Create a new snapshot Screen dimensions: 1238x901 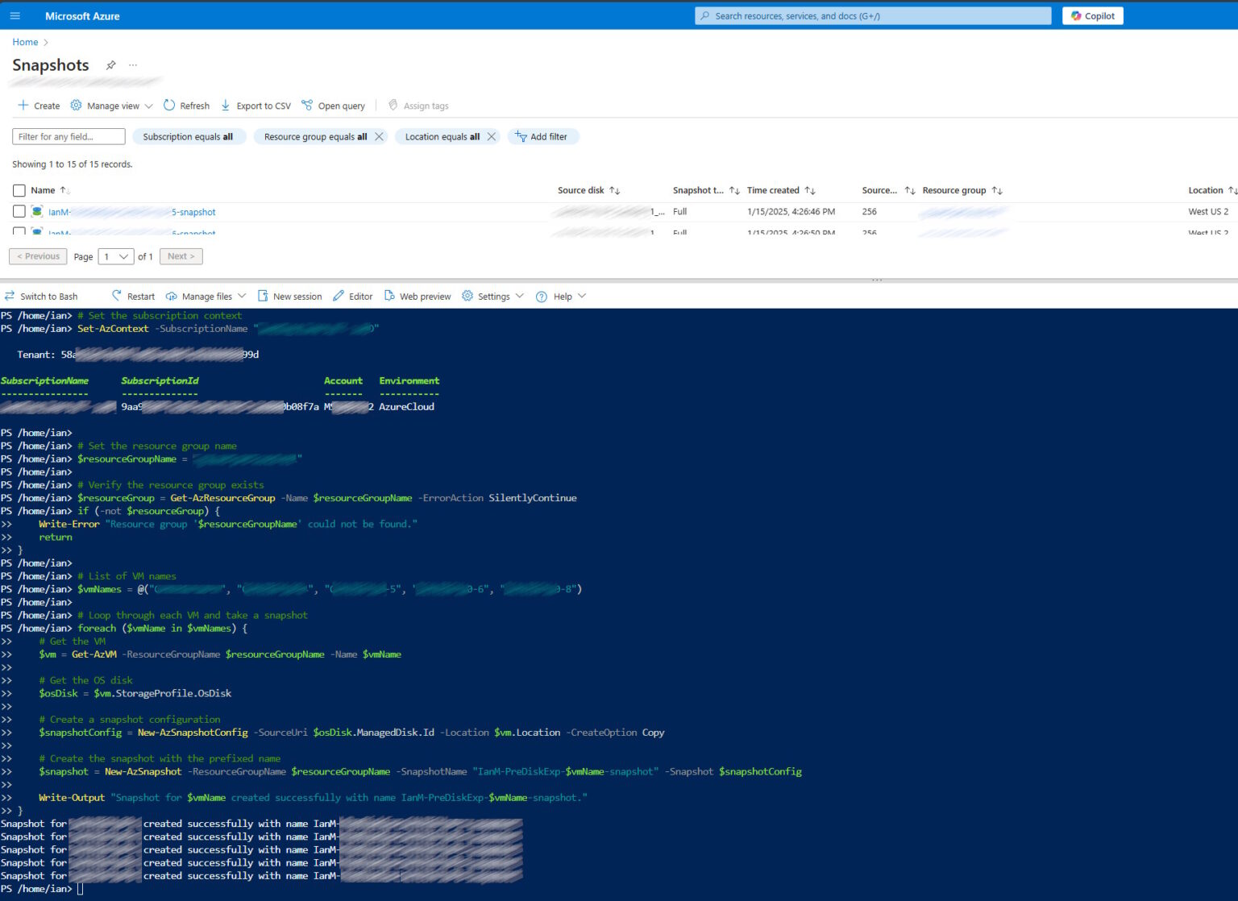point(38,106)
